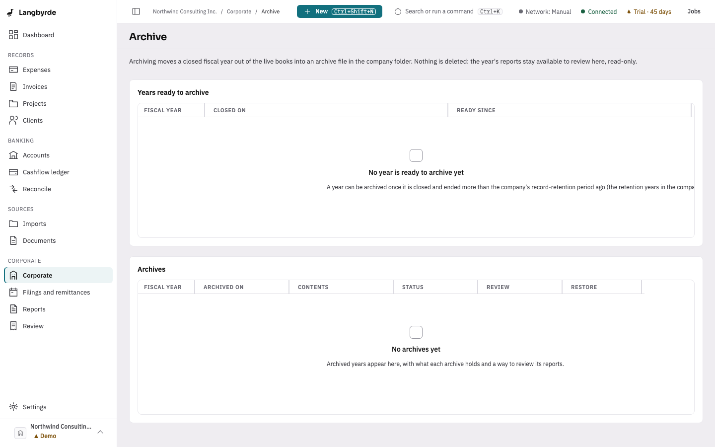Go to Expenses records
The height and width of the screenshot is (447, 715).
tap(58, 70)
